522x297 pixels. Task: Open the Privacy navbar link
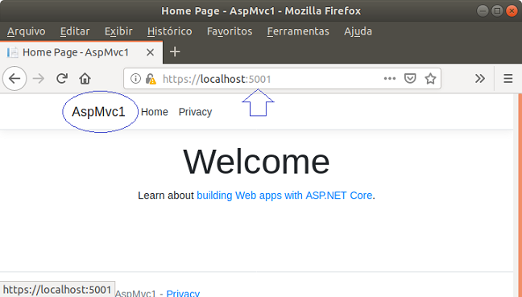[195, 112]
